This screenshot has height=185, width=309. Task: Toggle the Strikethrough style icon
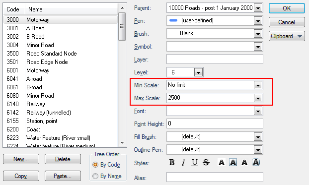click(x=206, y=163)
